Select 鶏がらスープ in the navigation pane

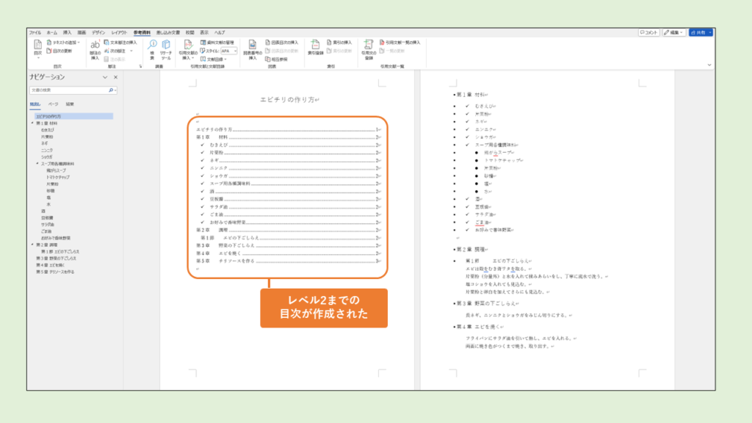(x=56, y=170)
